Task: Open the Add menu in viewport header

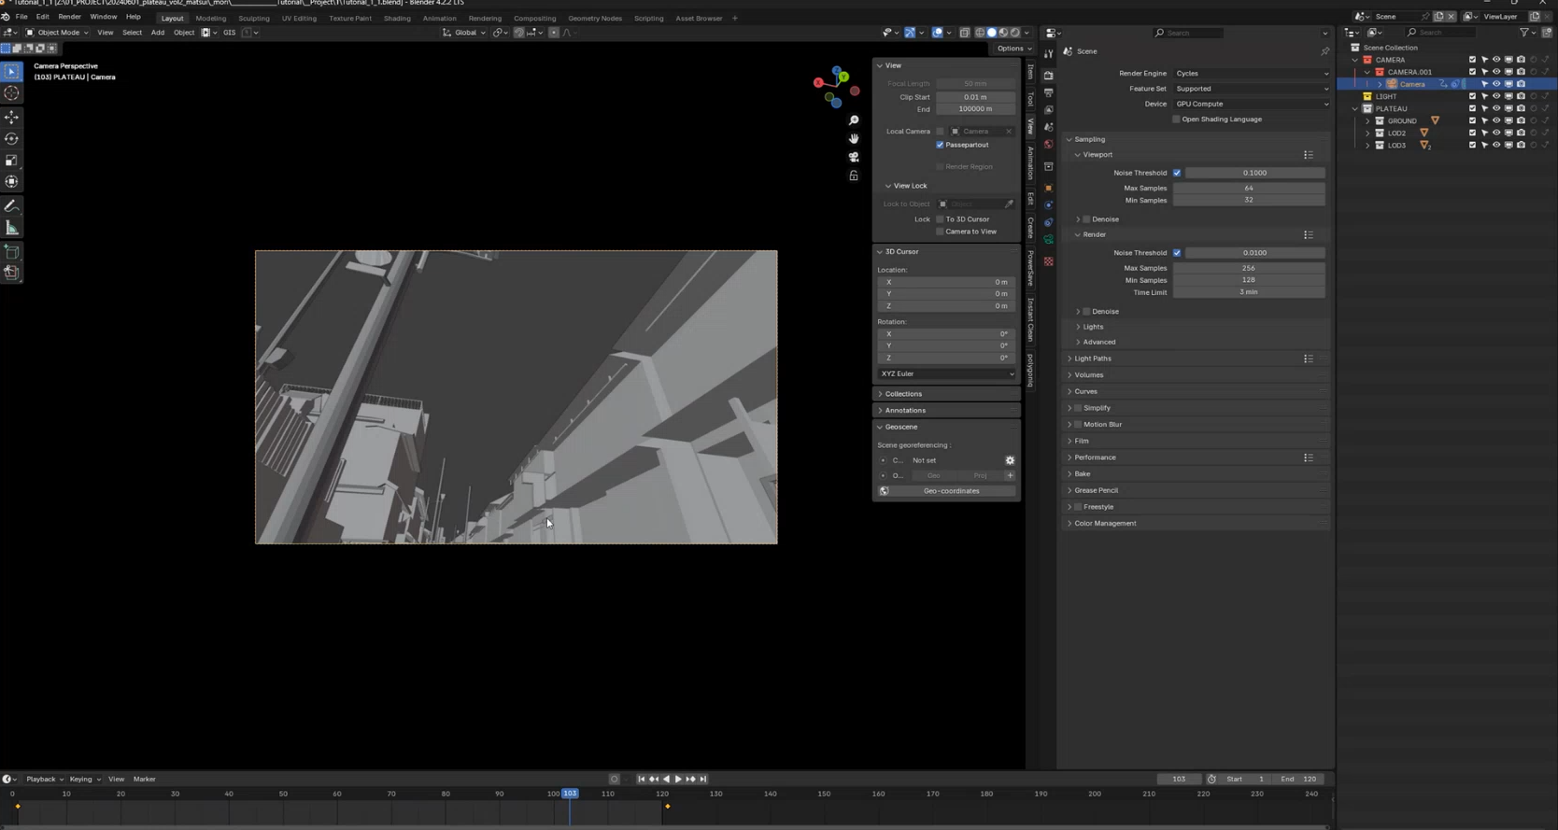Action: [157, 33]
